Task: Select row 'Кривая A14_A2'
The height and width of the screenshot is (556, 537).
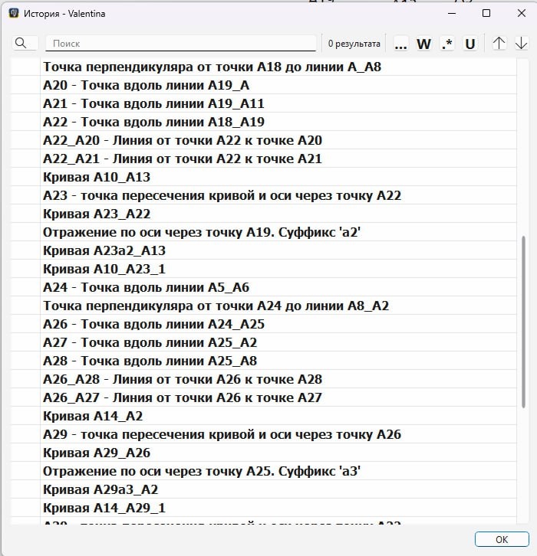Action: coord(264,416)
